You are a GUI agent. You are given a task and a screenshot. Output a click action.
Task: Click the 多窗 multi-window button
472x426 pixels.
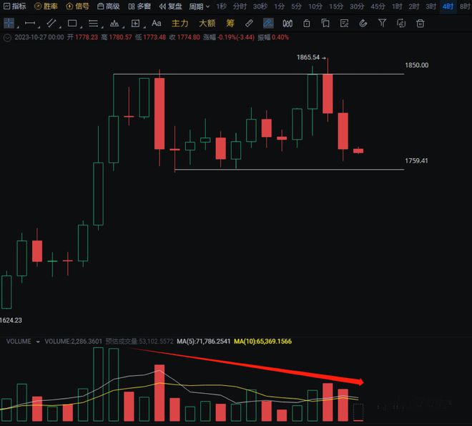139,6
